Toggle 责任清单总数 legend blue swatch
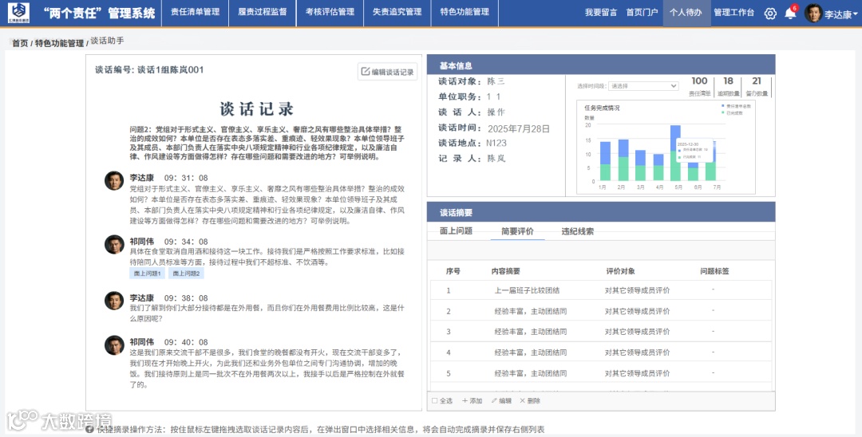Viewport: 862px width, 437px height. click(x=722, y=106)
